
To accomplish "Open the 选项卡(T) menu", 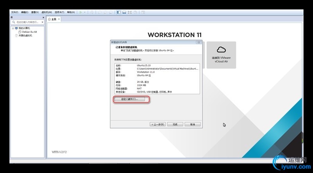I will pos(59,12).
